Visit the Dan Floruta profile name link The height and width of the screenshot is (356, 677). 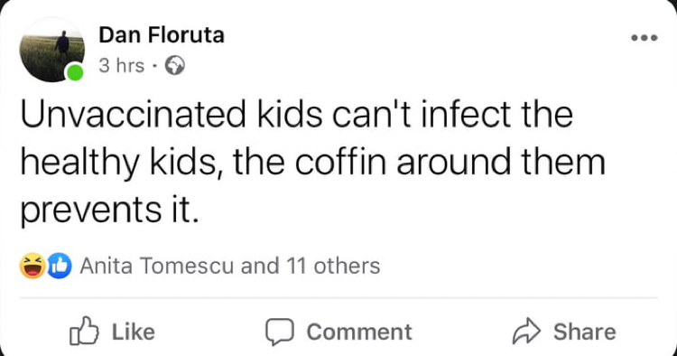[x=162, y=35]
